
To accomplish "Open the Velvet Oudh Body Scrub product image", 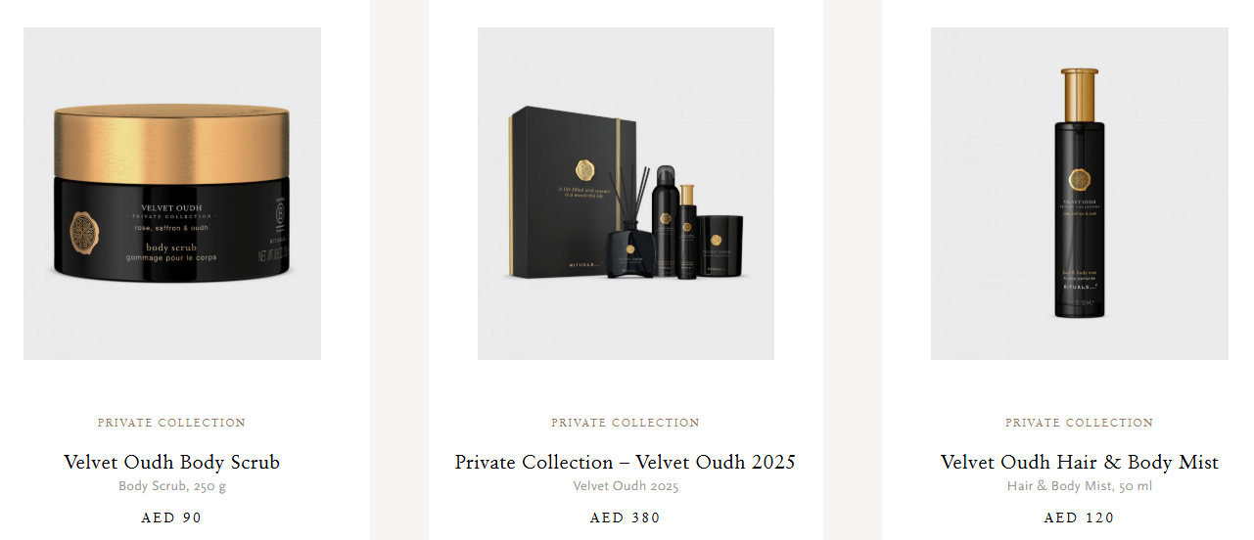I will pos(172,194).
